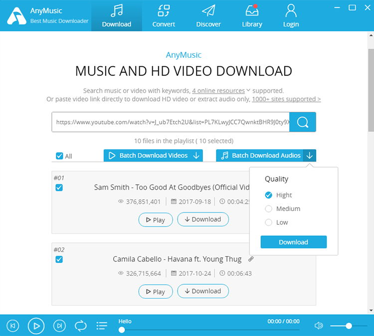Expand Batch Download Videos arrow
This screenshot has width=374, height=336.
coord(196,155)
